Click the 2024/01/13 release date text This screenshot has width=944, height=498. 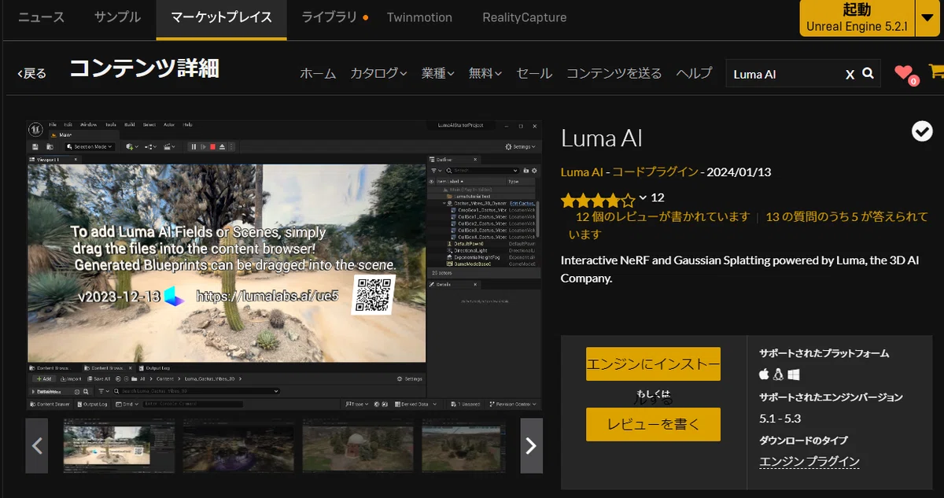pyautogui.click(x=739, y=172)
